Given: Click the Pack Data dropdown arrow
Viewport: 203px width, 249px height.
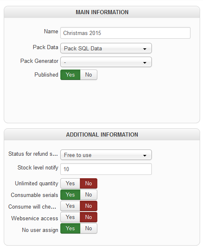Looking at the screenshot, I should pyautogui.click(x=145, y=49).
